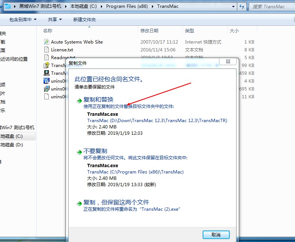295x242 pixels.
Task: Expand arrow after Program Files (x86) breadcrumb
Action: tap(152, 7)
